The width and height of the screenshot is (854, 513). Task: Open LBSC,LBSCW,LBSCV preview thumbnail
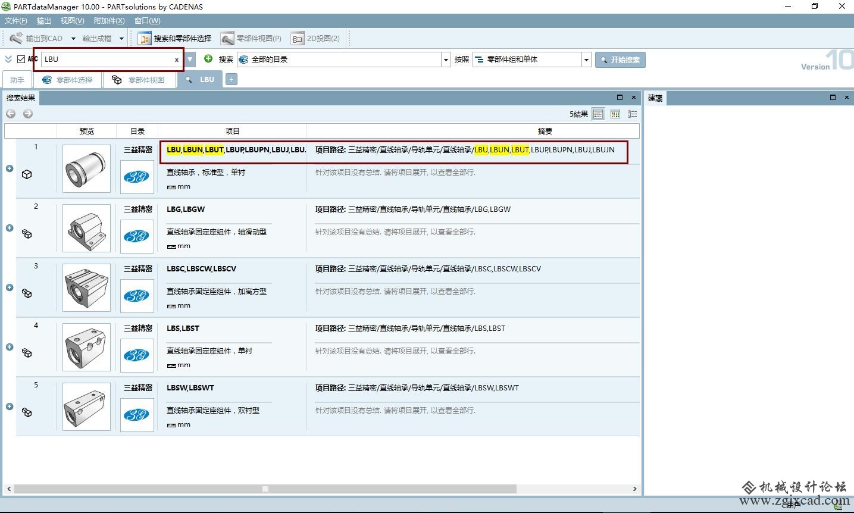pyautogui.click(x=86, y=287)
